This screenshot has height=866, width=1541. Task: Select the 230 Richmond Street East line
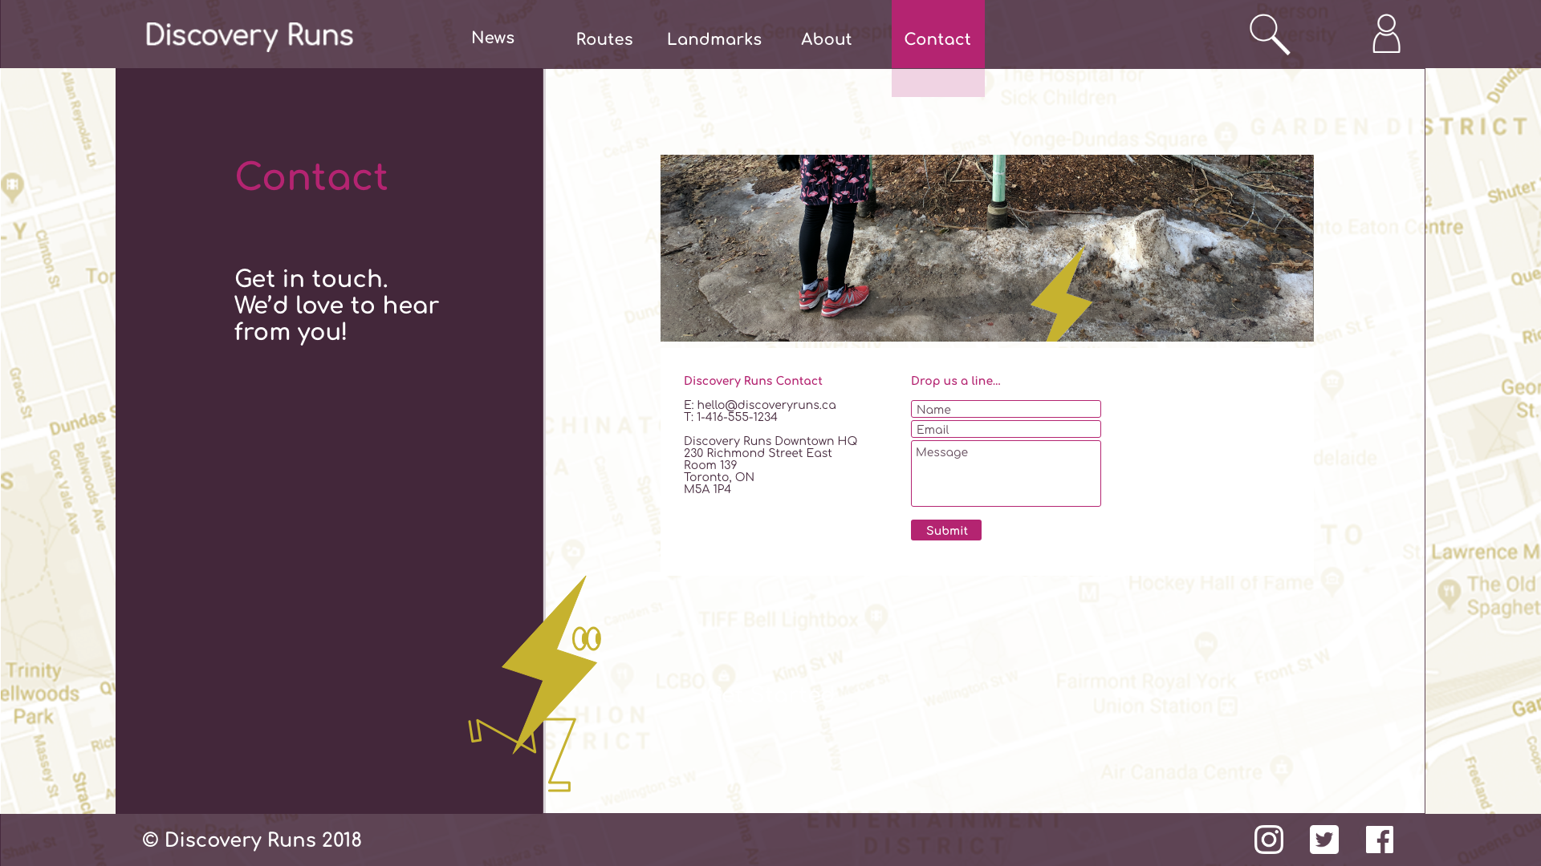coord(758,453)
